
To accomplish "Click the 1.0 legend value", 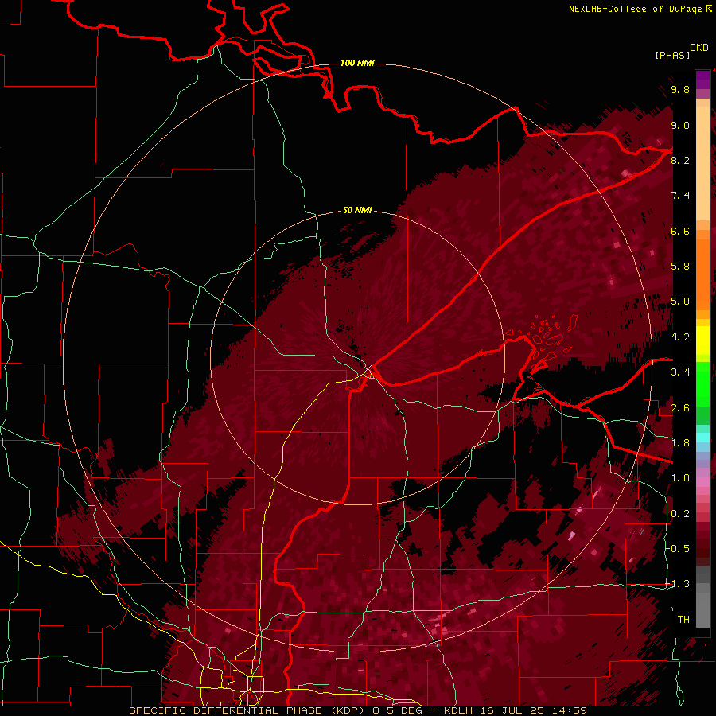I will [680, 477].
